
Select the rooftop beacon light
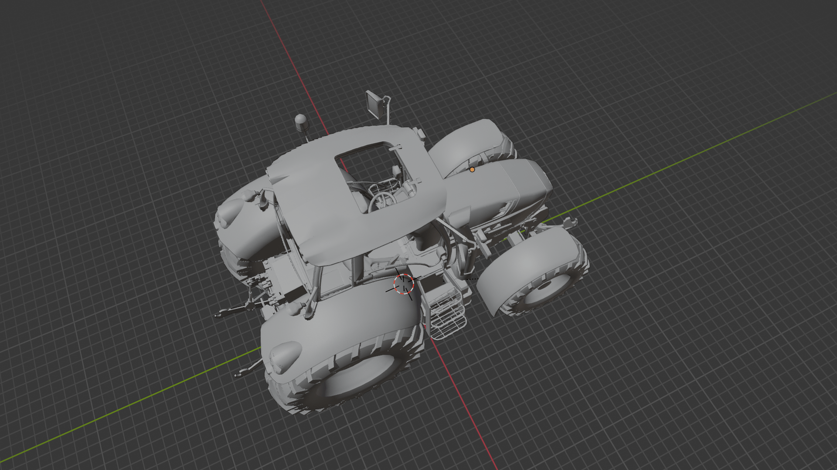click(300, 123)
